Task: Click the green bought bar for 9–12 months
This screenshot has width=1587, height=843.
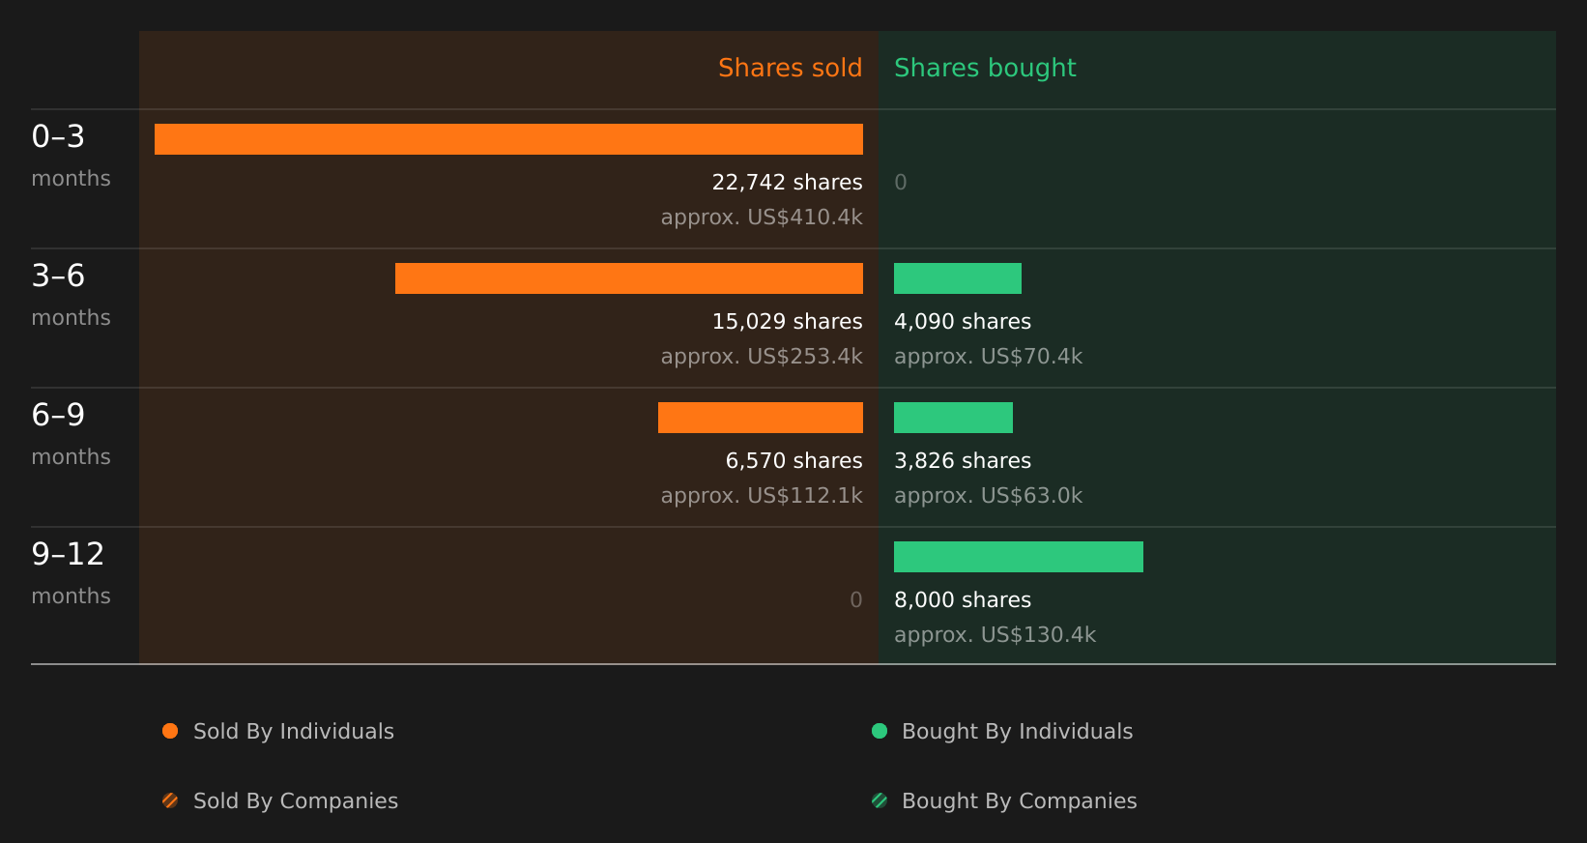Action: click(1019, 557)
